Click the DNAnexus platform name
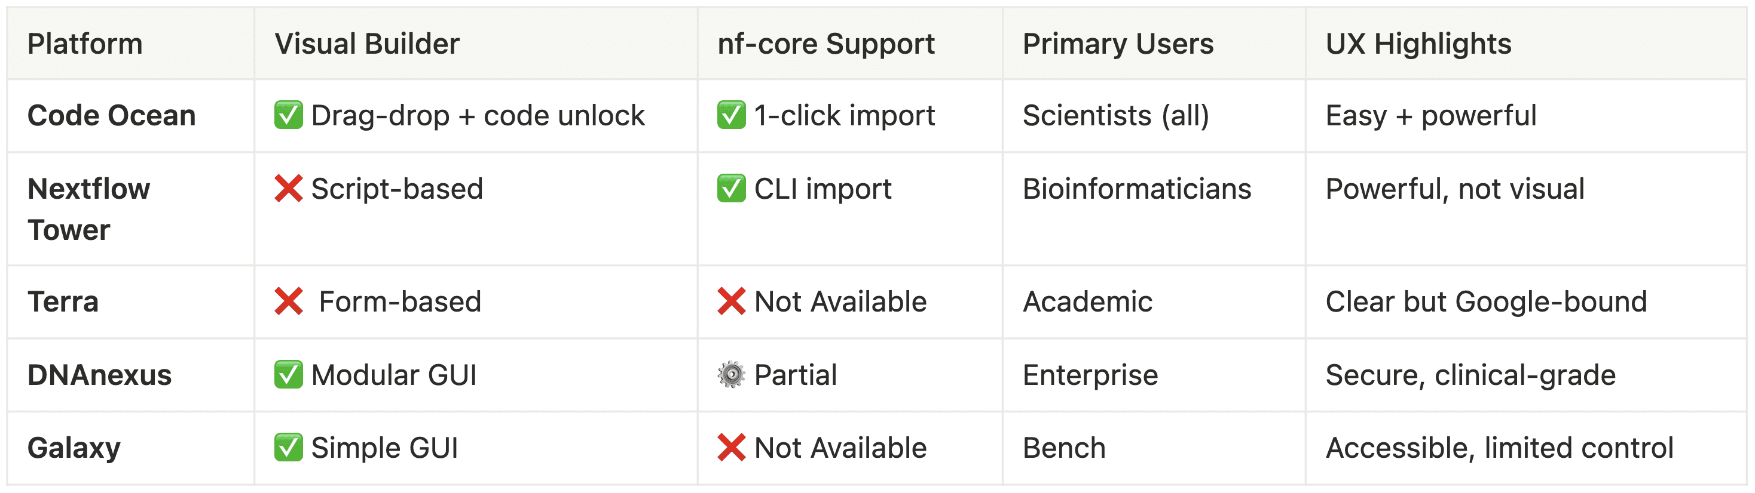The image size is (1755, 493). point(99,375)
